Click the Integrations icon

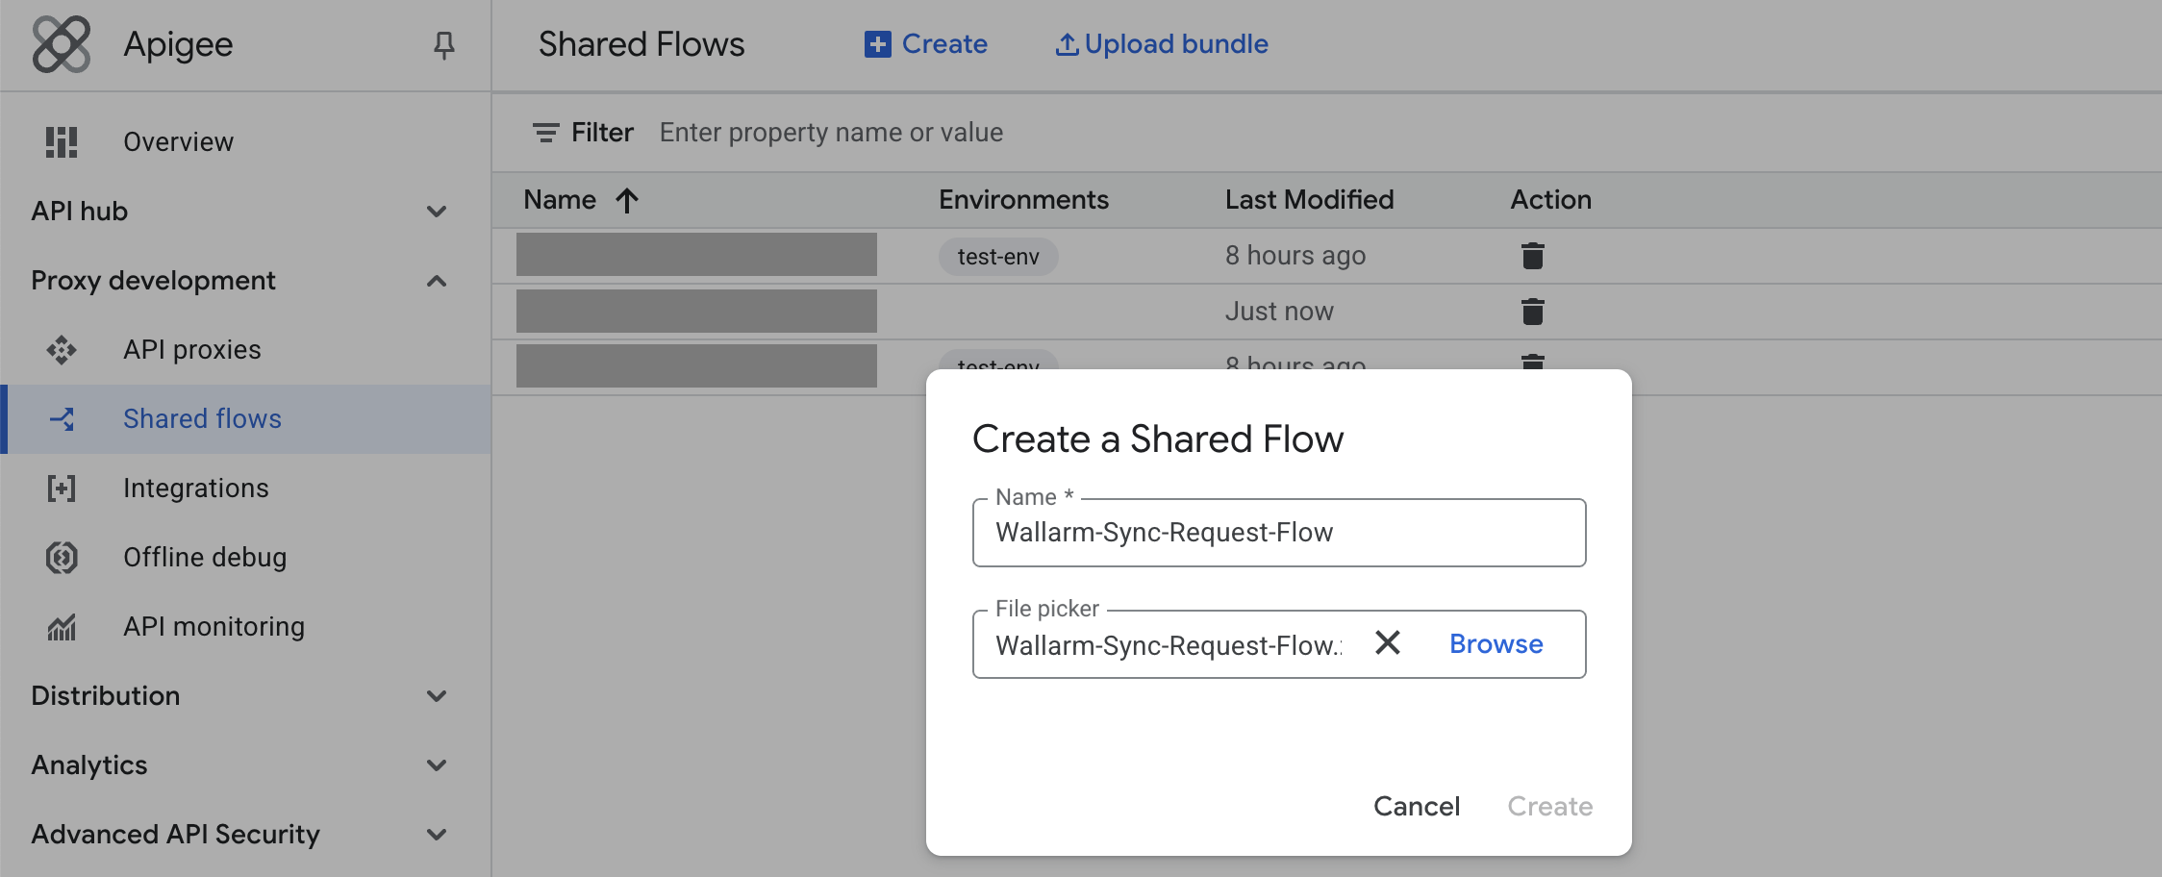pyautogui.click(x=62, y=489)
